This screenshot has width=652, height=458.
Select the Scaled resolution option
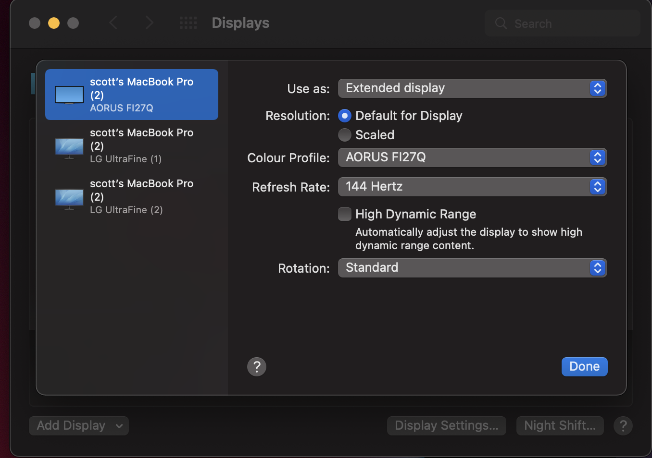[x=345, y=135]
